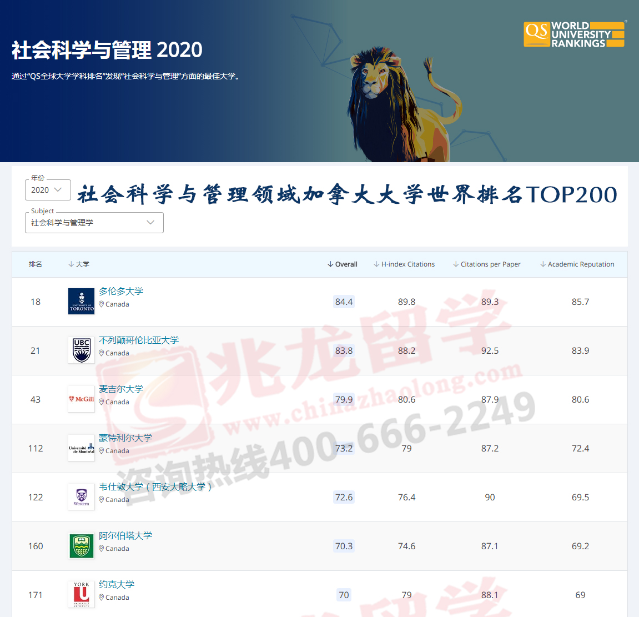
Task: Click the location pin beside Toronto's Canada label
Action: point(101,304)
